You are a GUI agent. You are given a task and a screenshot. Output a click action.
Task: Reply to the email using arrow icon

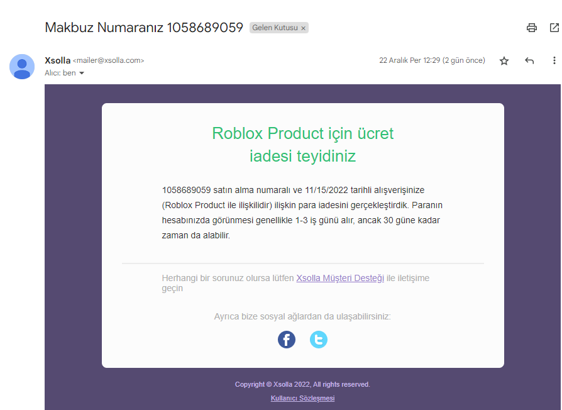[x=529, y=60]
